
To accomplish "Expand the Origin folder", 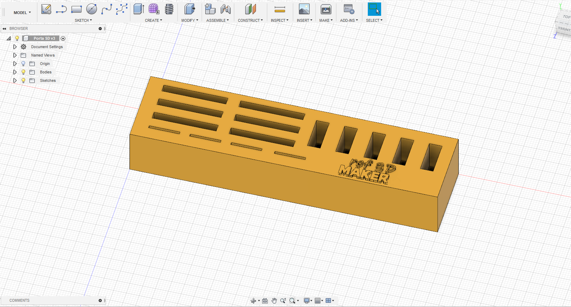I will [15, 64].
